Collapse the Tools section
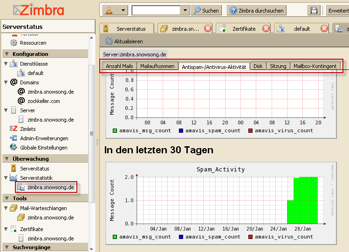Screen dimensions: 349x252 pyautogui.click(x=7, y=198)
